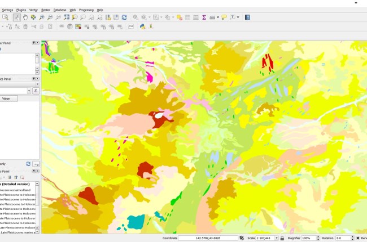Select the Measure line tool
The height and width of the screenshot is (242, 367).
coord(212,17)
